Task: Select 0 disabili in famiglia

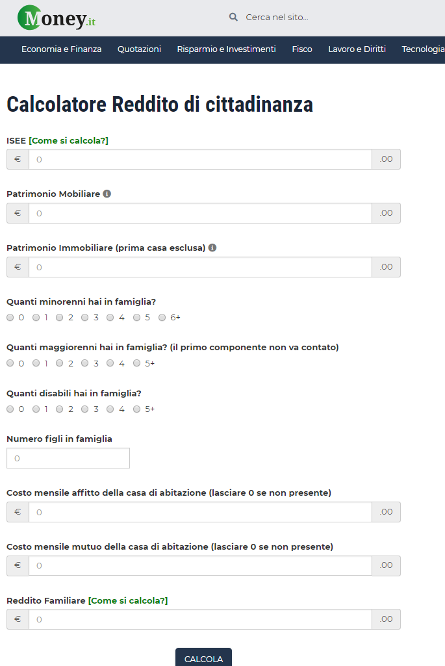Action: pos(10,409)
